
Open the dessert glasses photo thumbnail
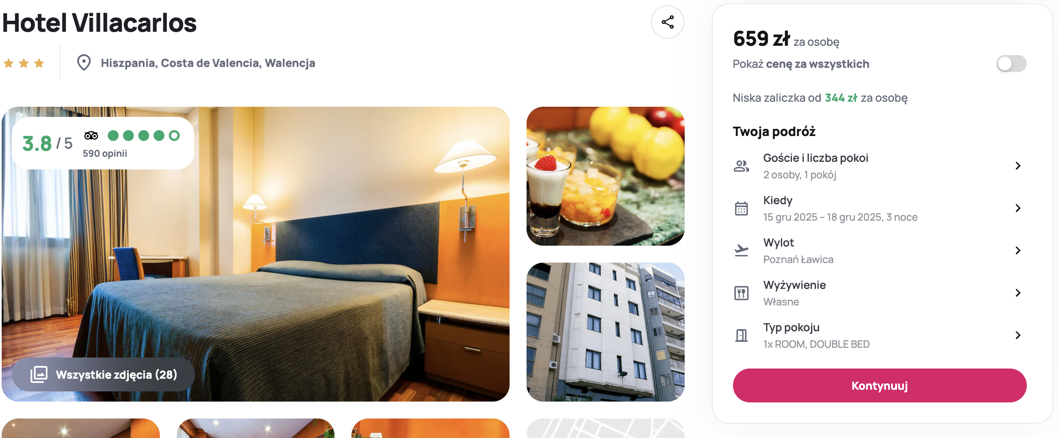click(x=605, y=176)
